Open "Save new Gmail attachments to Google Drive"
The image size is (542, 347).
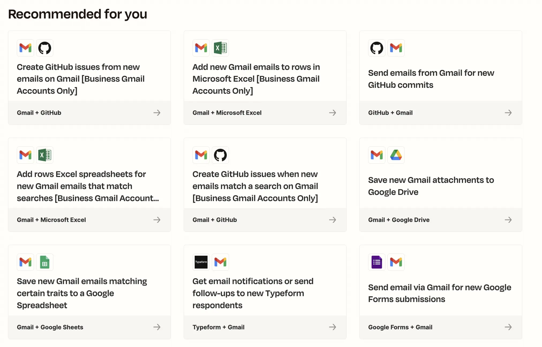tap(431, 186)
